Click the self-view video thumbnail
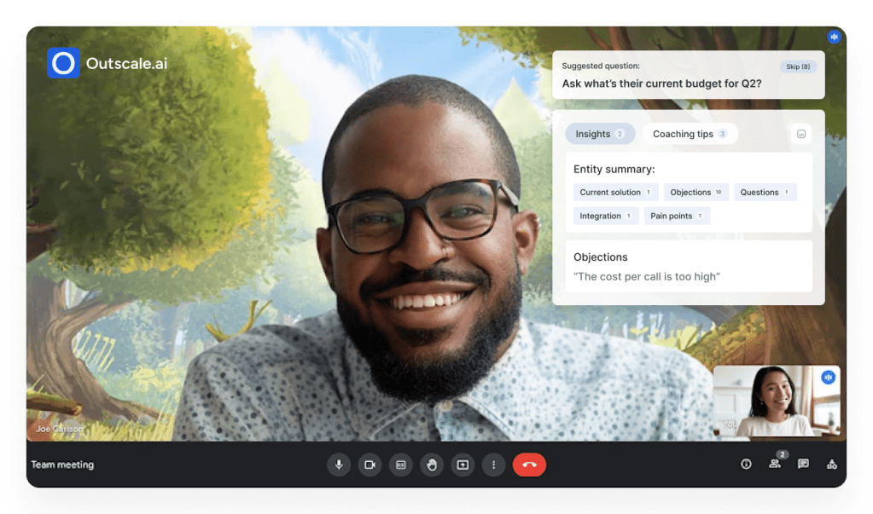This screenshot has height=514, width=873. [776, 401]
